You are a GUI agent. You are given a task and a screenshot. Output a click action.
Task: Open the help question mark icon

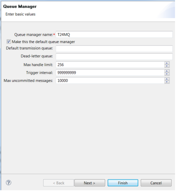[9, 183]
